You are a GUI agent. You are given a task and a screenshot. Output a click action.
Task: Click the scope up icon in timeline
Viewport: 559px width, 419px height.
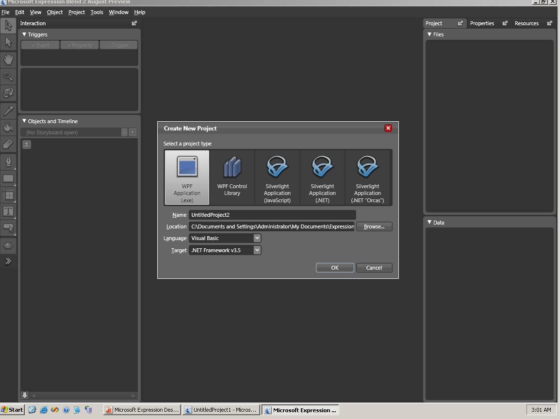coord(27,145)
